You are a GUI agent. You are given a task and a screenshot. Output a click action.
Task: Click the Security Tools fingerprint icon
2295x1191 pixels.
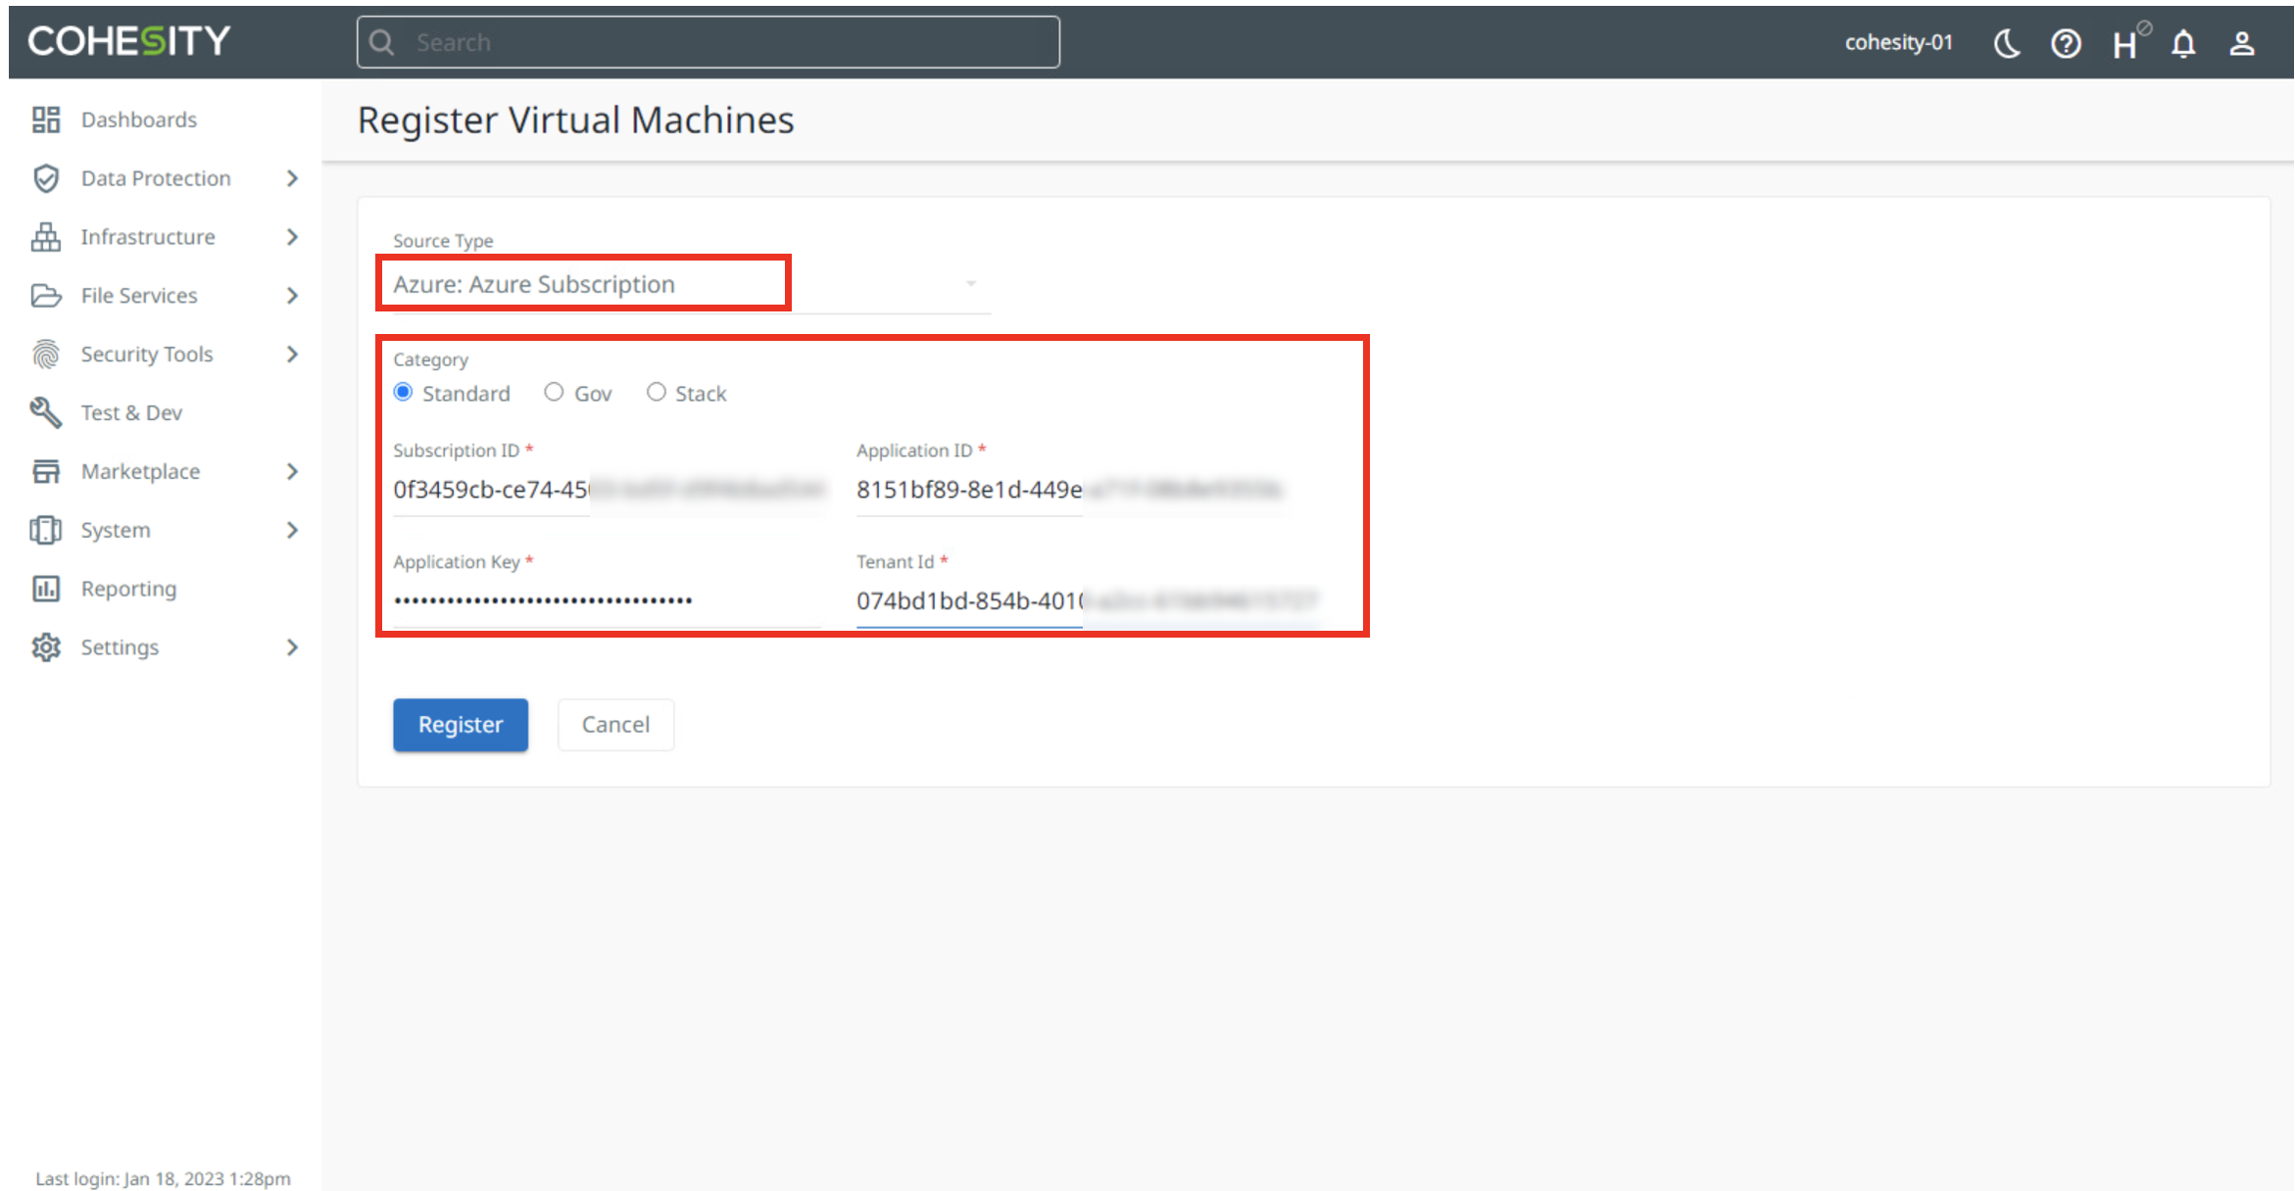[x=46, y=355]
